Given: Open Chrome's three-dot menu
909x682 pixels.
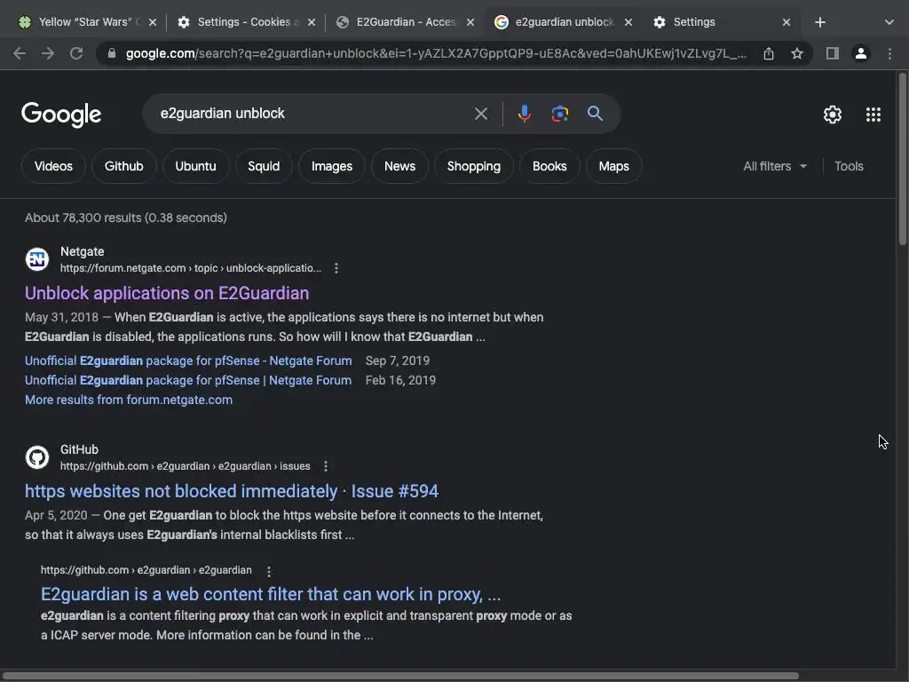Looking at the screenshot, I should point(889,53).
